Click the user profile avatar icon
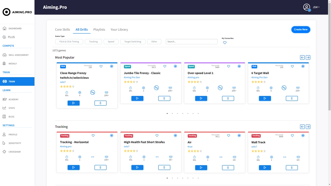 tap(306, 7)
